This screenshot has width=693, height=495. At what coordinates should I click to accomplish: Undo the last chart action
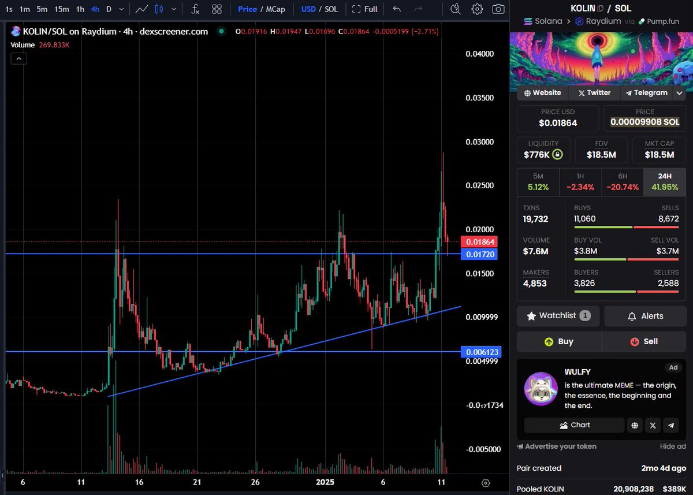click(x=397, y=9)
